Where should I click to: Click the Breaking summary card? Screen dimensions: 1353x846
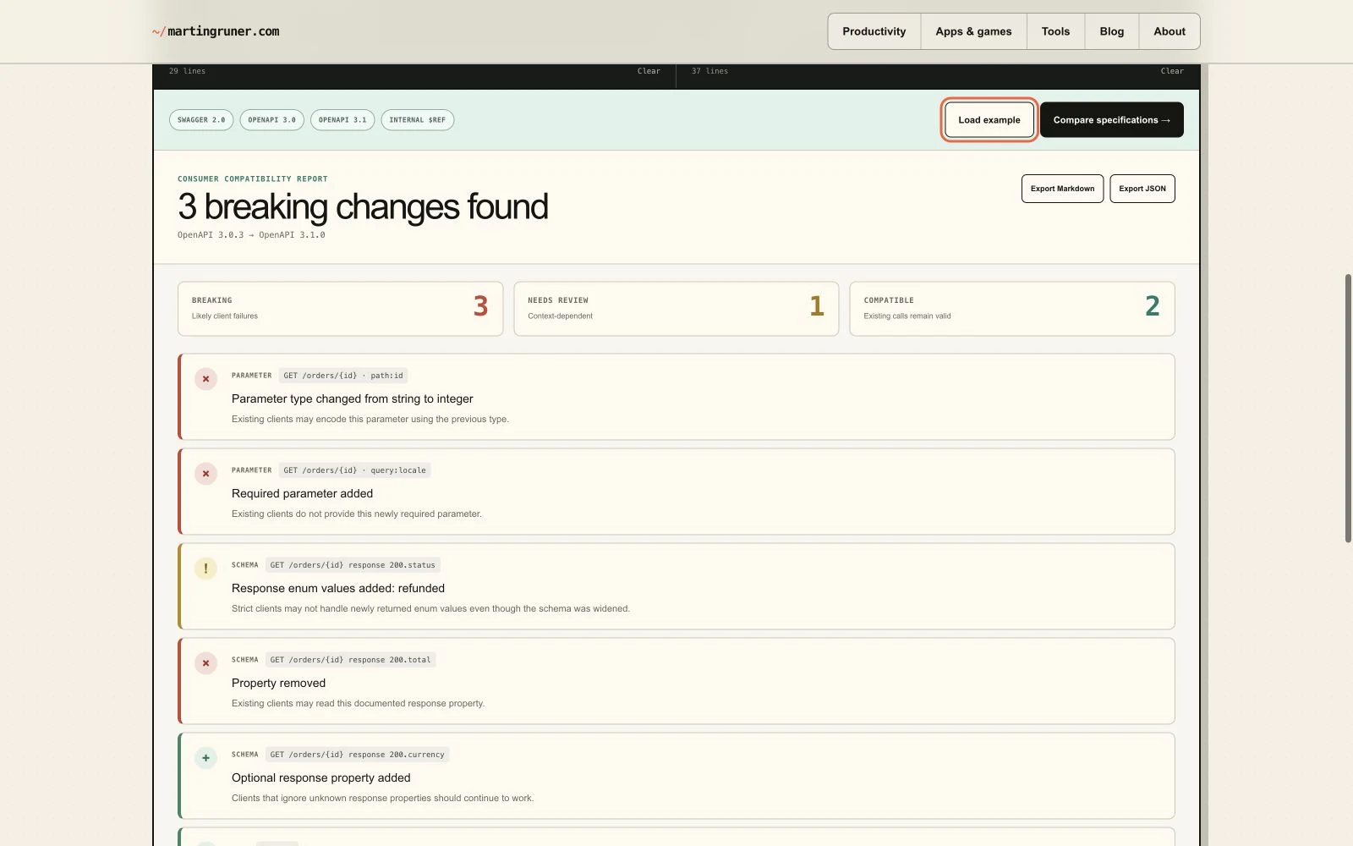pyautogui.click(x=340, y=309)
